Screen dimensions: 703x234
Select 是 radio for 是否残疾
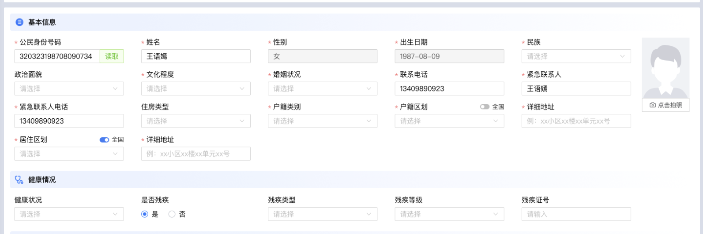tap(145, 214)
